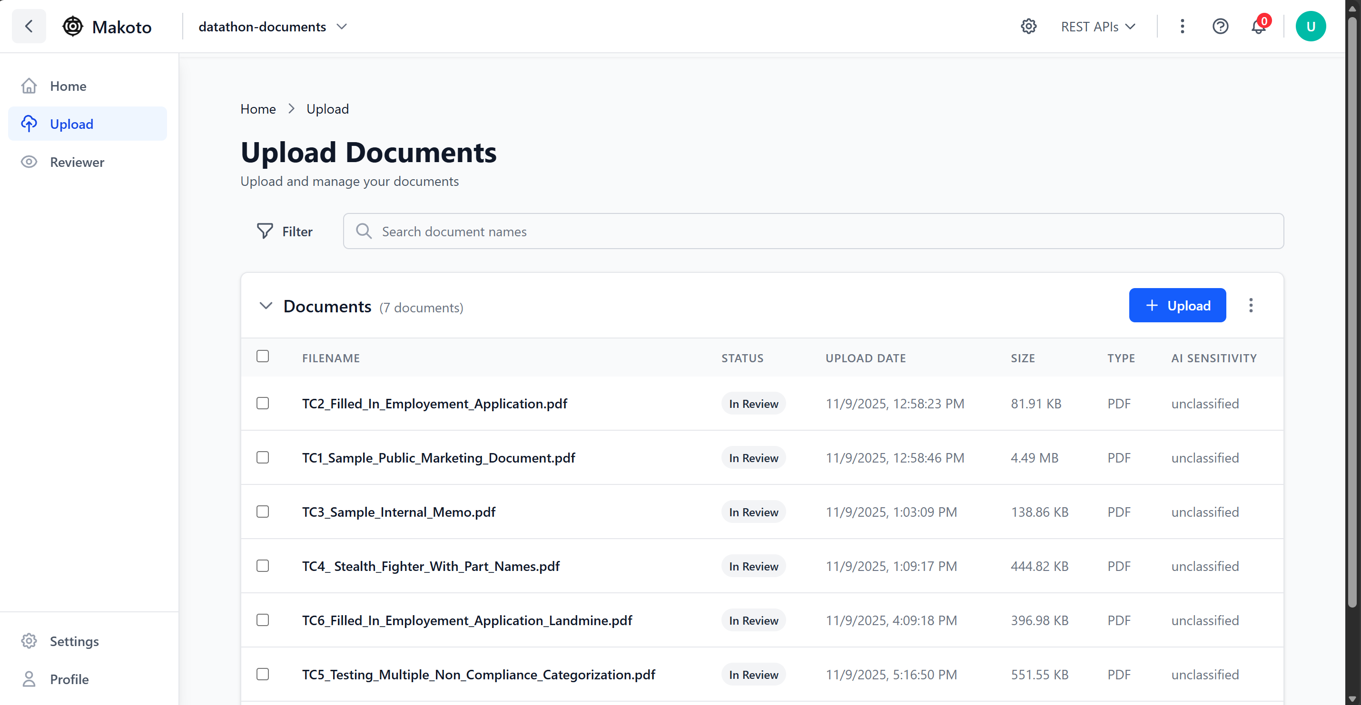Screen dimensions: 1361x705
Task: Open the settings gear in top bar
Action: pyautogui.click(x=1028, y=27)
